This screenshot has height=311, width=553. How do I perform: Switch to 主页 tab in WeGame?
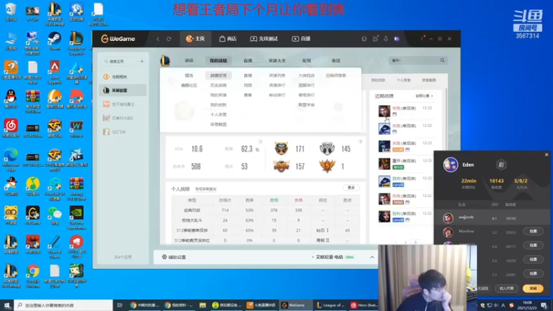(196, 39)
